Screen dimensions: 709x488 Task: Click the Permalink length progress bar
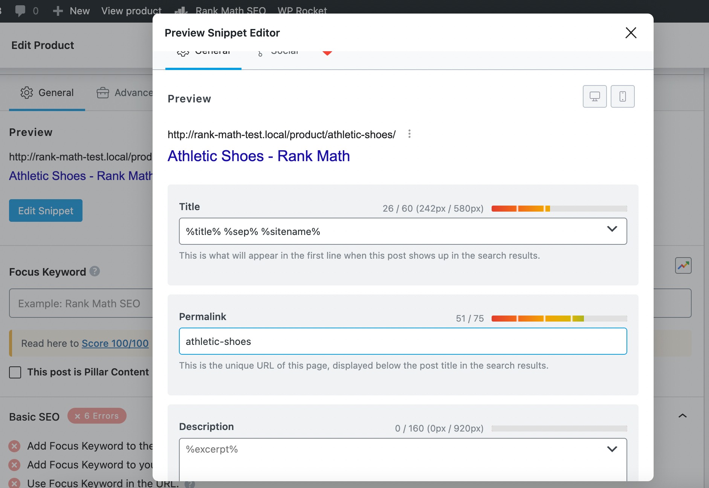559,319
